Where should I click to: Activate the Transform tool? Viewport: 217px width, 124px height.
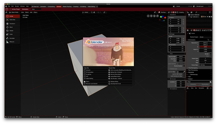click(13, 24)
